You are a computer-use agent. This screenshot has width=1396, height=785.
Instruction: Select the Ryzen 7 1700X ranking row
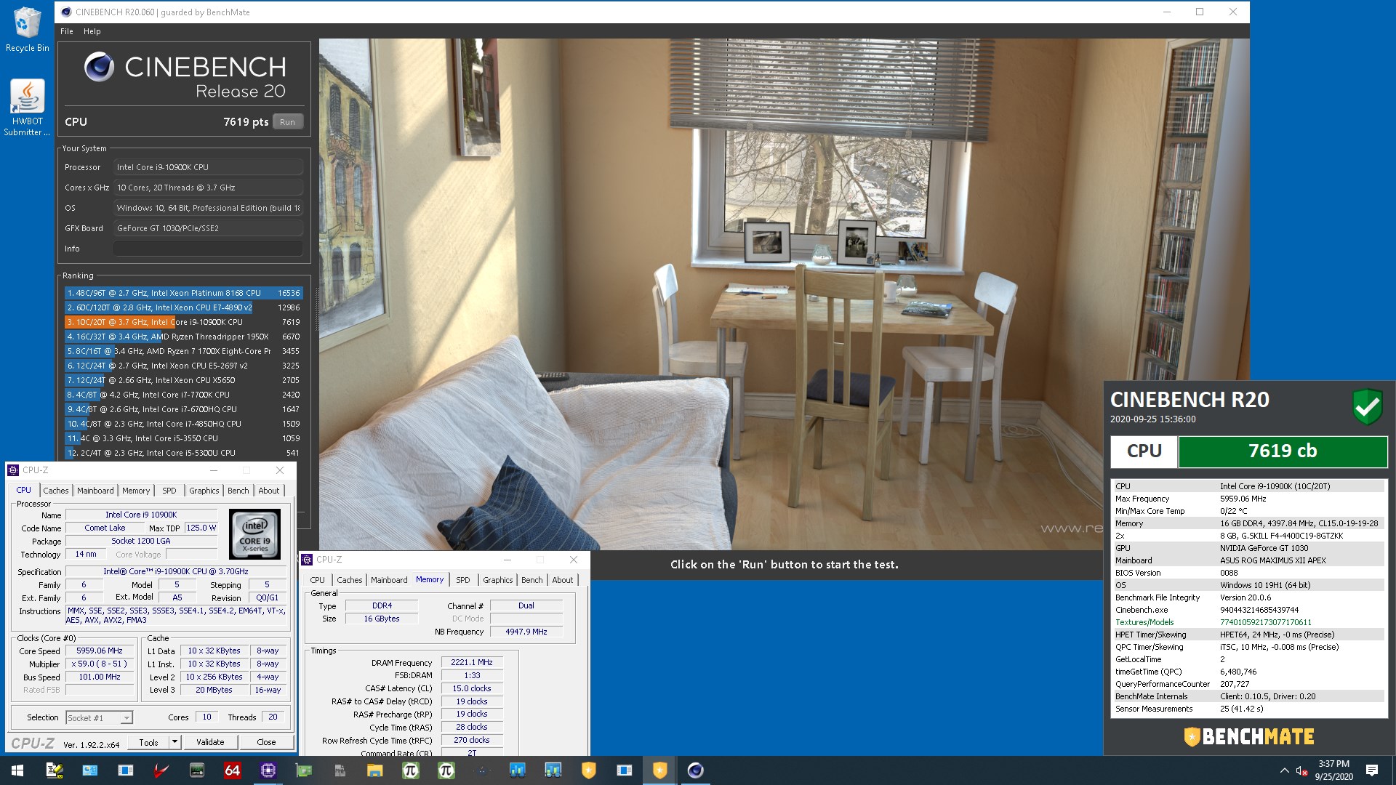[183, 351]
